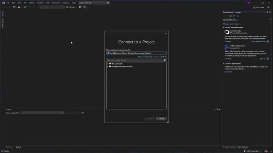Click arrow icon beside Get started for free

268,42
